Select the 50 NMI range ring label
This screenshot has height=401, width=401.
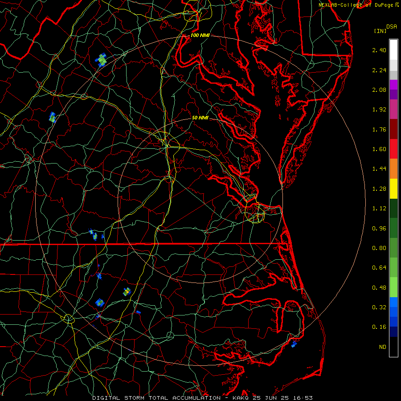[200, 118]
